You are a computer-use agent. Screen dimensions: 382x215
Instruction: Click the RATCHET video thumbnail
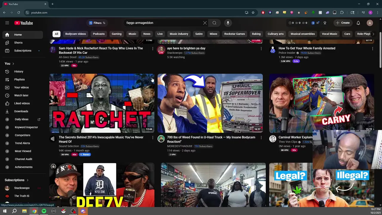102,103
